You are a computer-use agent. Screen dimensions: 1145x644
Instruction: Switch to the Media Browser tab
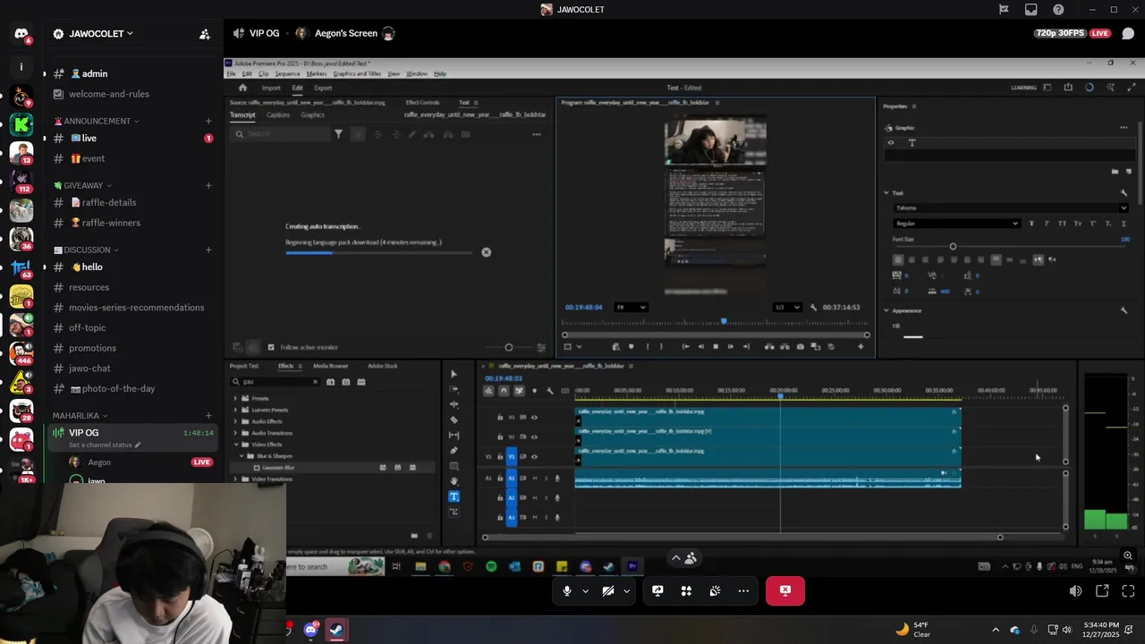pos(330,366)
